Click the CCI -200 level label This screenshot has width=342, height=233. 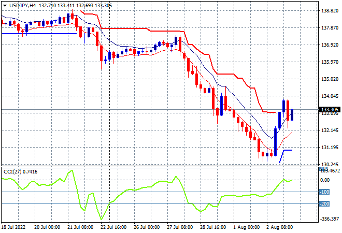coord(324,204)
